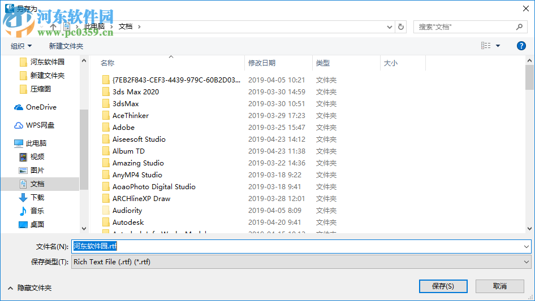The image size is (535, 301).
Task: Expand the chevron after 文档 breadcrumb
Action: (139, 27)
